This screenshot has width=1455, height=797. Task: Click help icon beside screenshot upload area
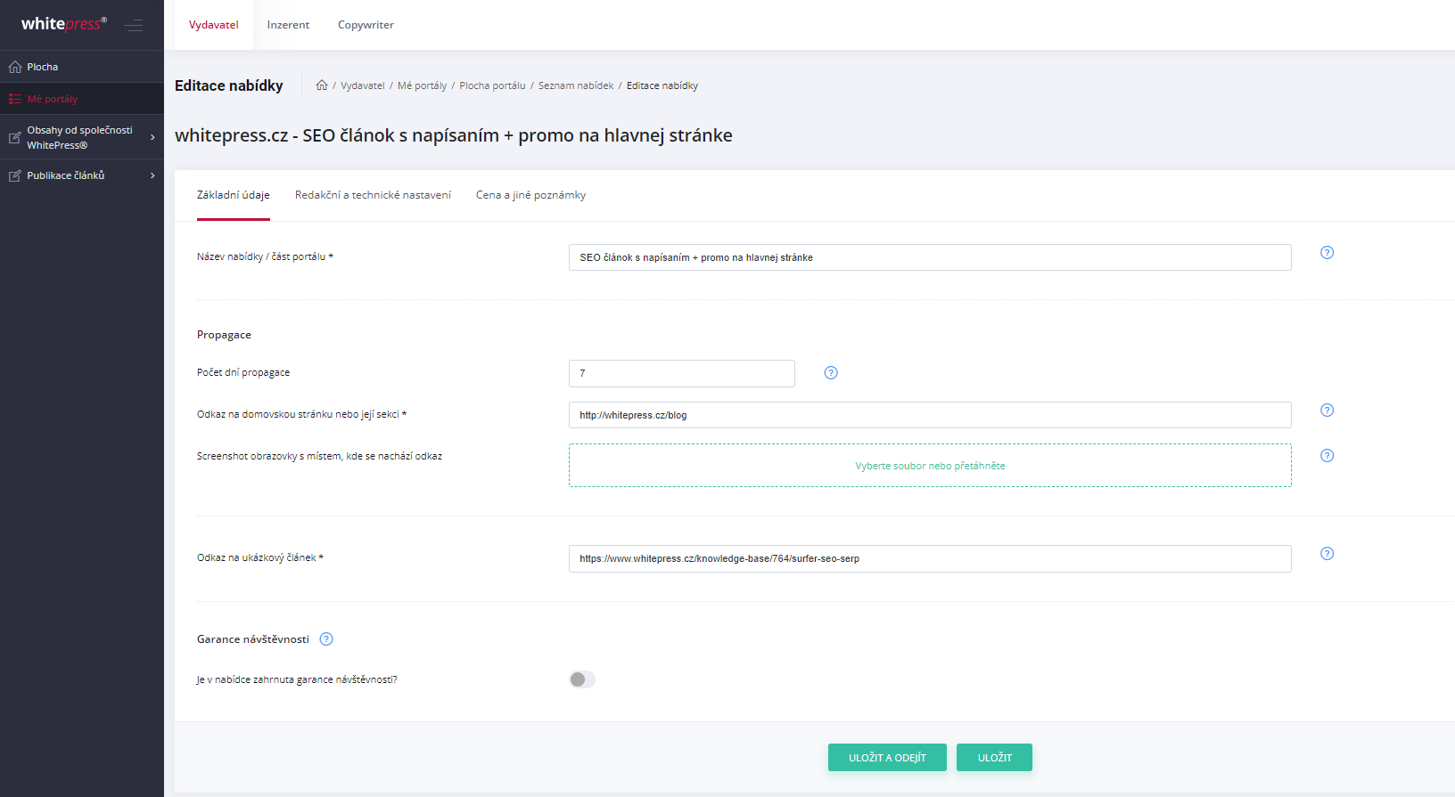pos(1327,456)
